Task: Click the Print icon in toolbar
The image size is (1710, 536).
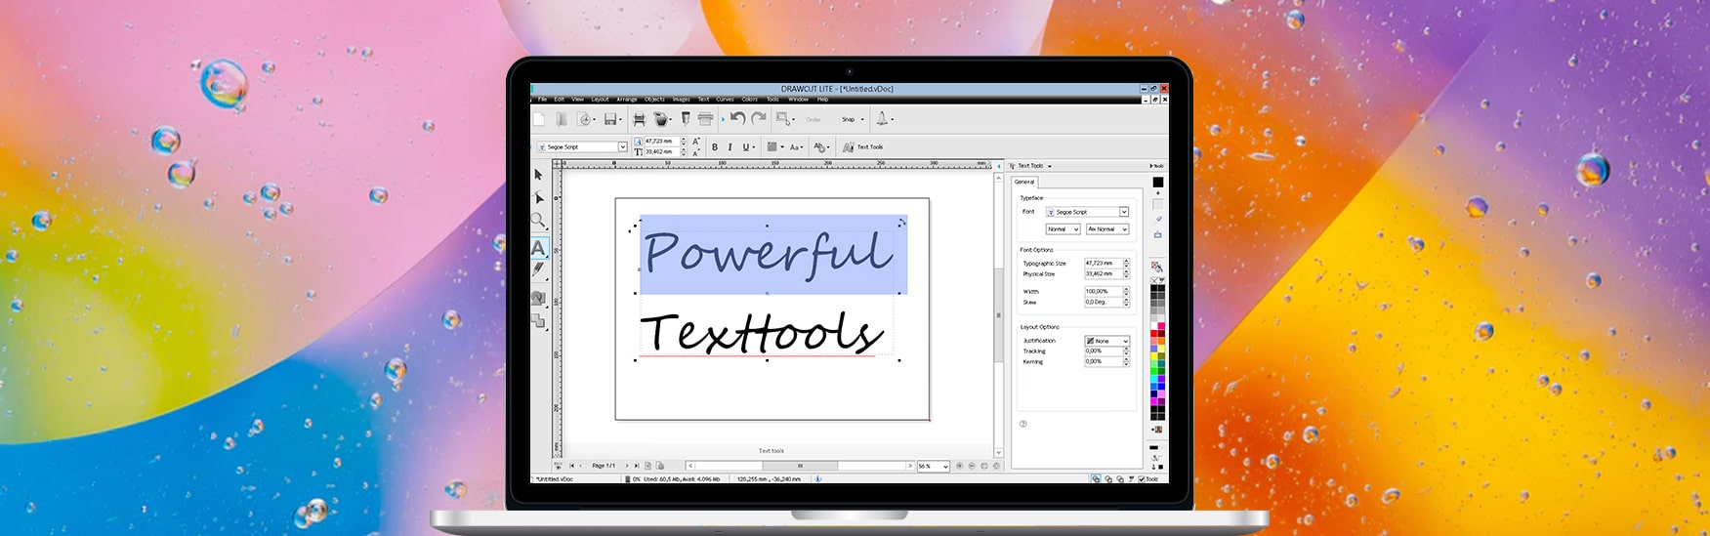Action: 705,119
